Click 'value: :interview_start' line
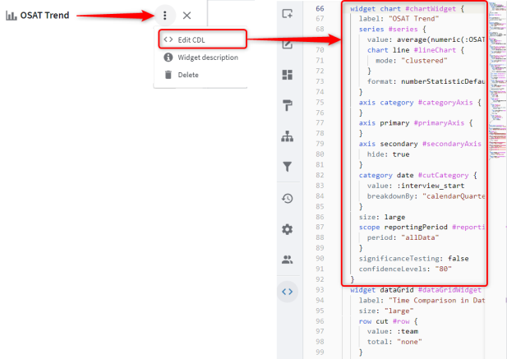 (416, 186)
